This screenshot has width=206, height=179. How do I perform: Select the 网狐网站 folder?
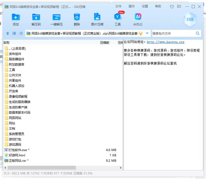(x=13, y=118)
